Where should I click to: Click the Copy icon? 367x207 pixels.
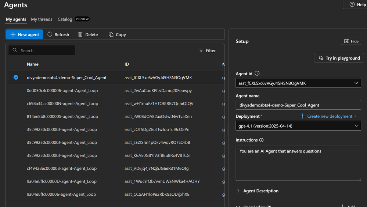(x=111, y=34)
